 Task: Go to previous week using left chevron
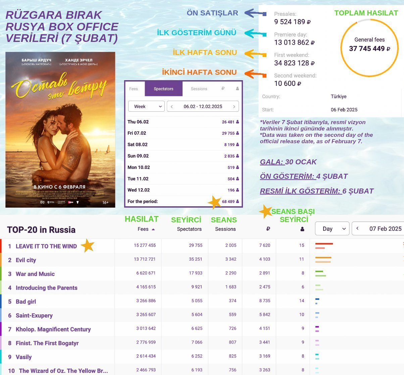point(172,107)
